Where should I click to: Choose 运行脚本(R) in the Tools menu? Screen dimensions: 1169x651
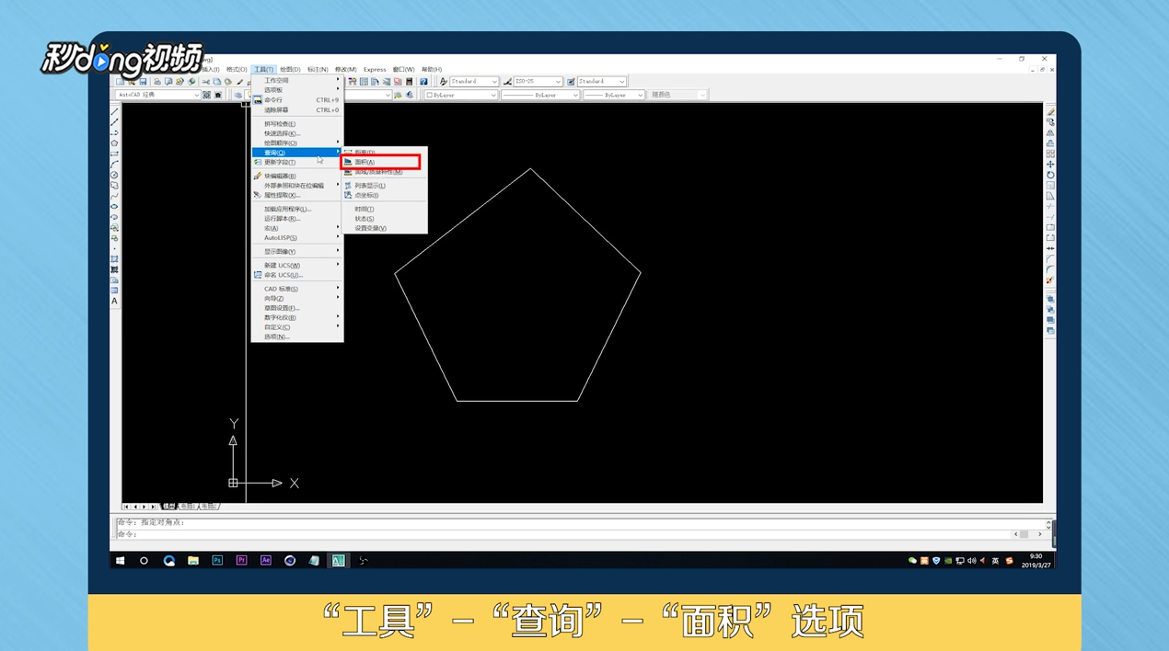tap(296, 219)
